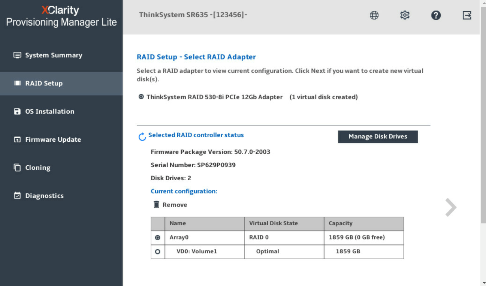The width and height of the screenshot is (486, 286).
Task: Click the Remove trash icon
Action: (157, 205)
